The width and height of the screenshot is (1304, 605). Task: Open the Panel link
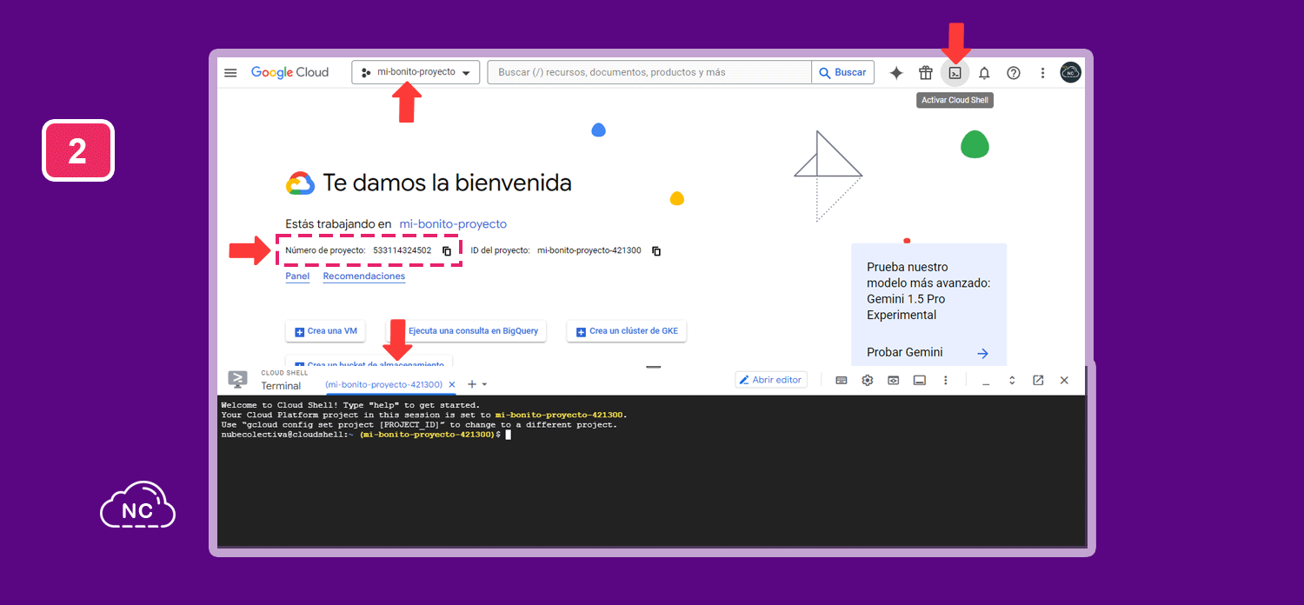[297, 276]
